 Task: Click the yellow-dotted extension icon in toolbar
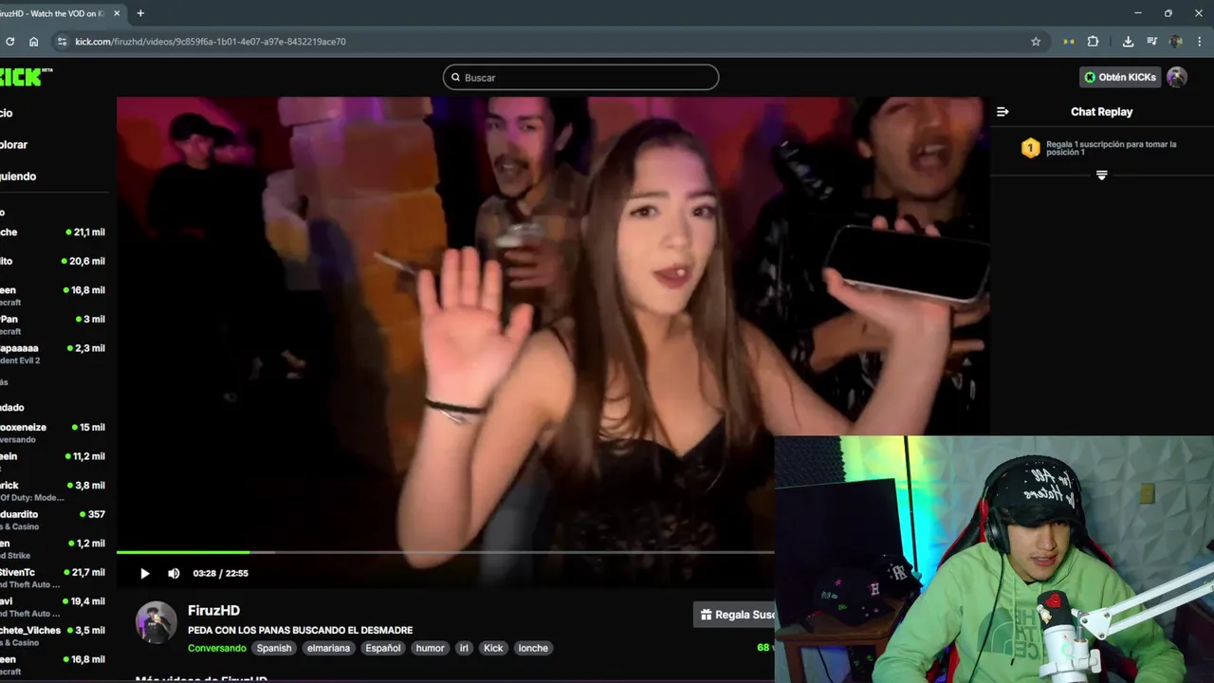point(1069,42)
